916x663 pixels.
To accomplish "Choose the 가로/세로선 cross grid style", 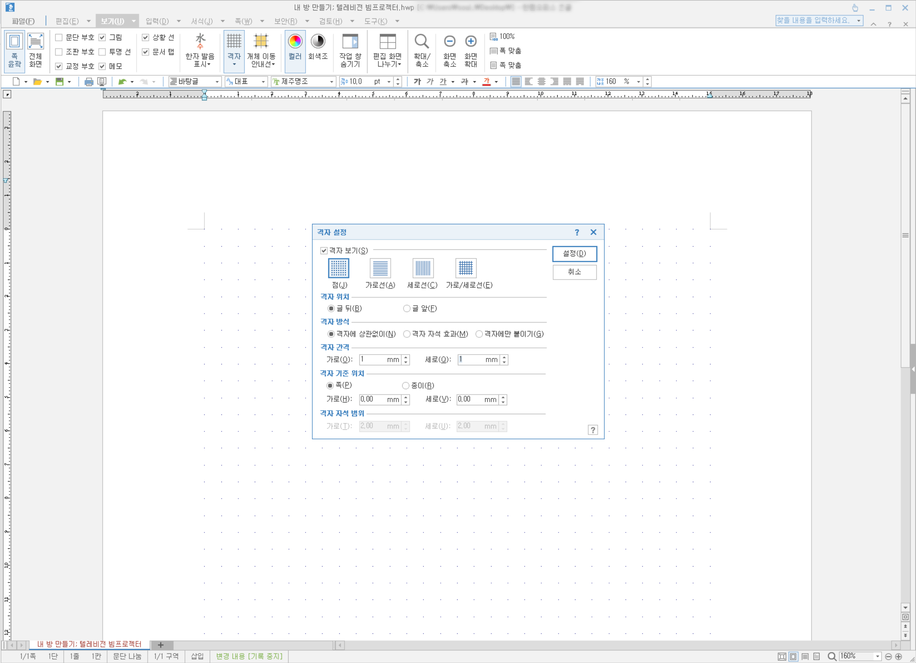I will pyautogui.click(x=465, y=269).
